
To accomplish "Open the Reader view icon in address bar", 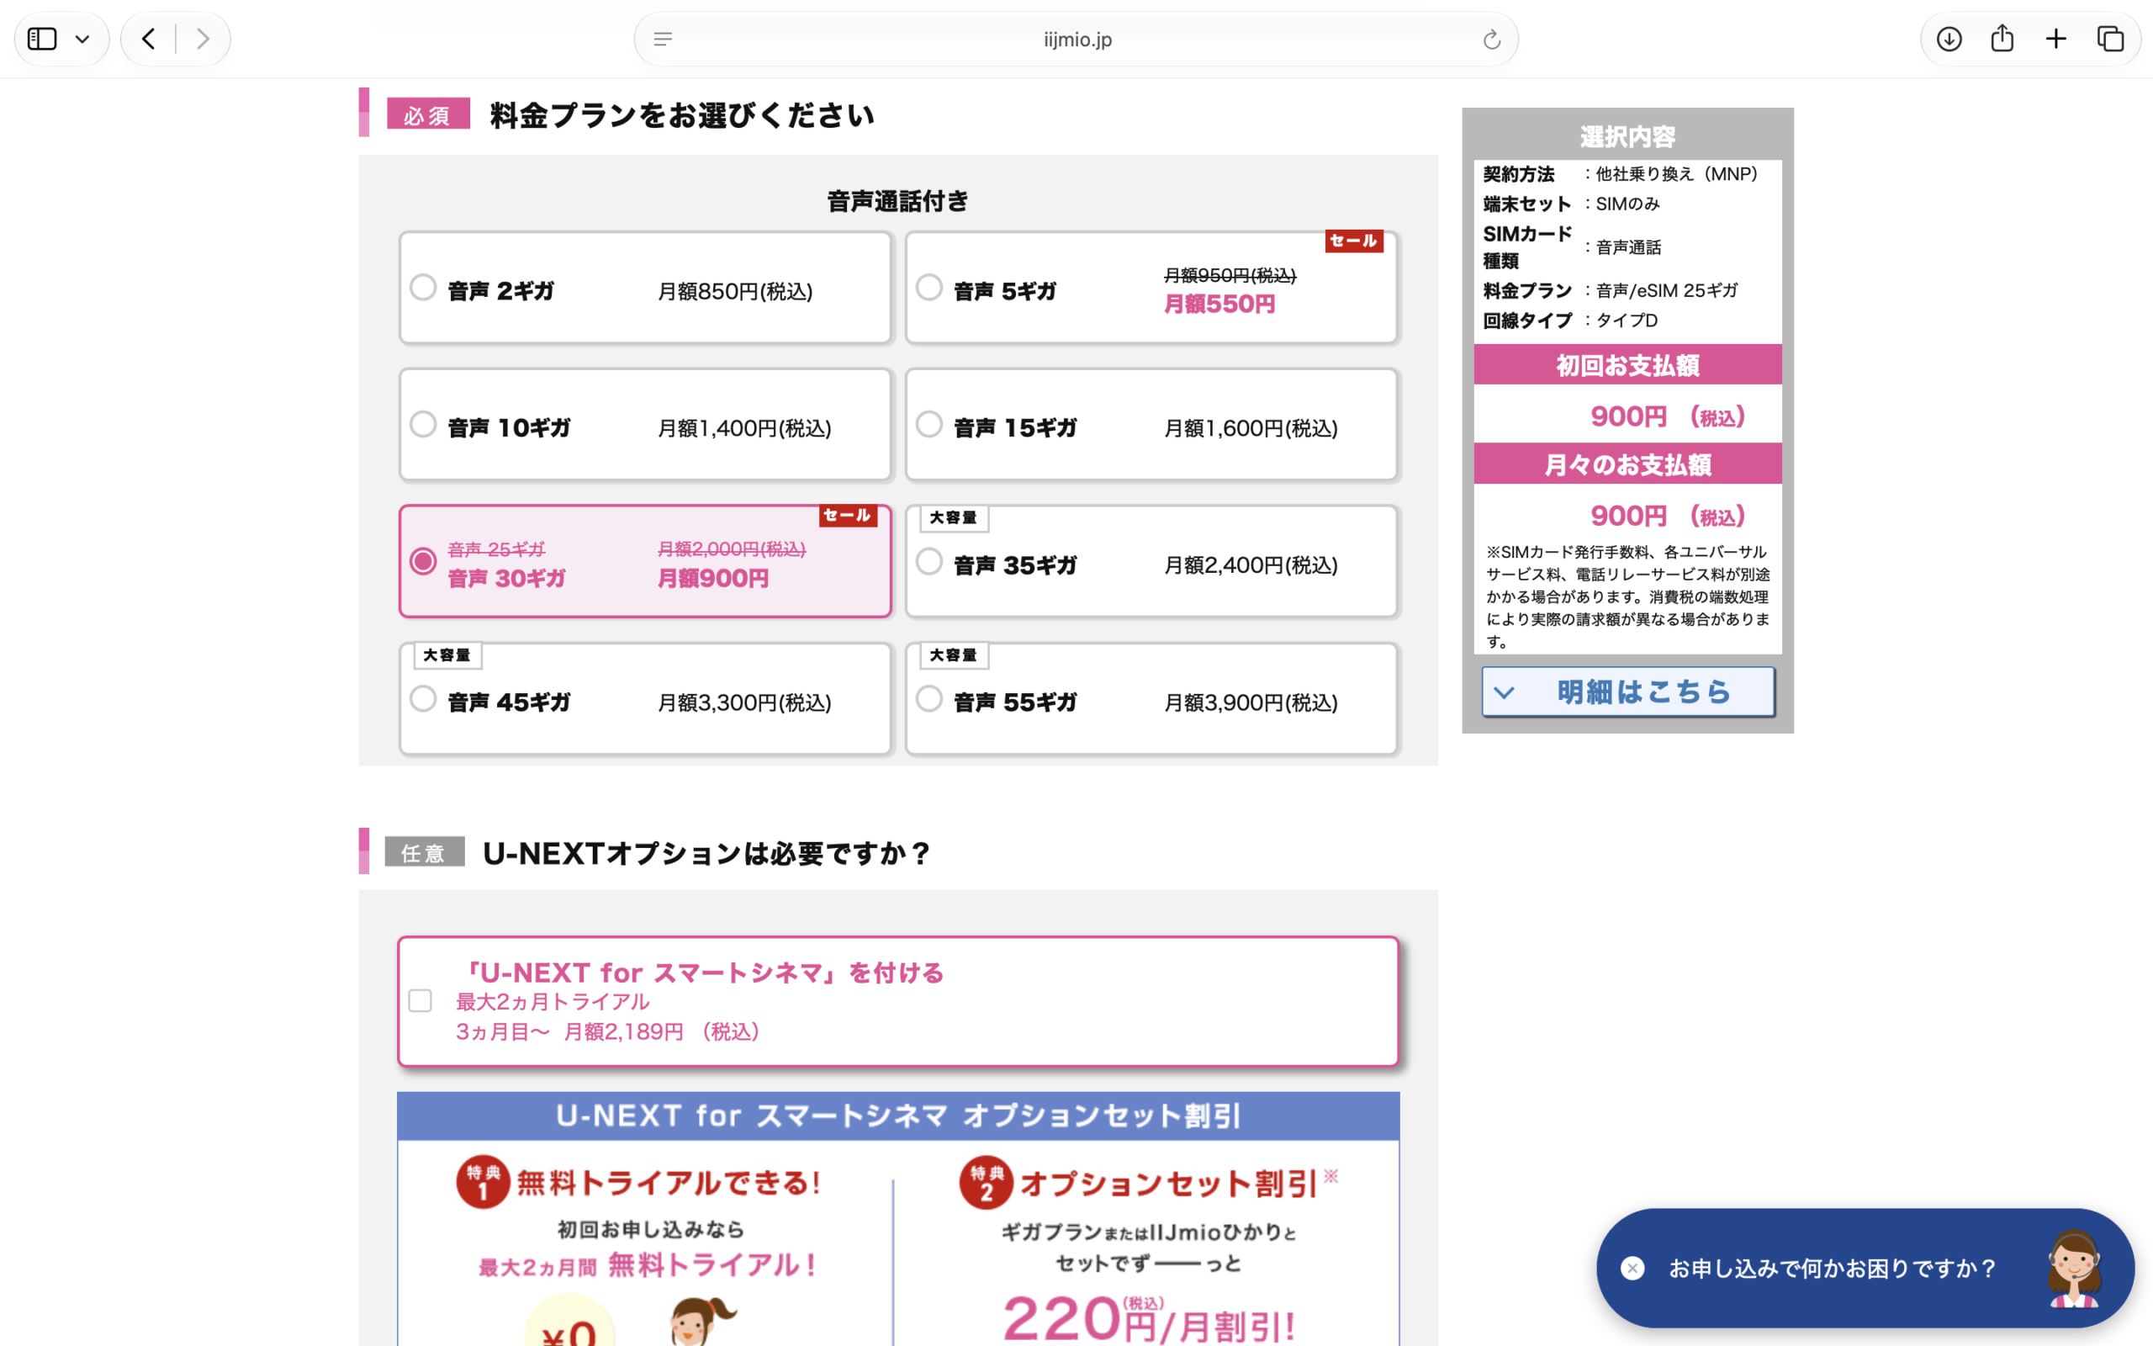I will point(663,40).
